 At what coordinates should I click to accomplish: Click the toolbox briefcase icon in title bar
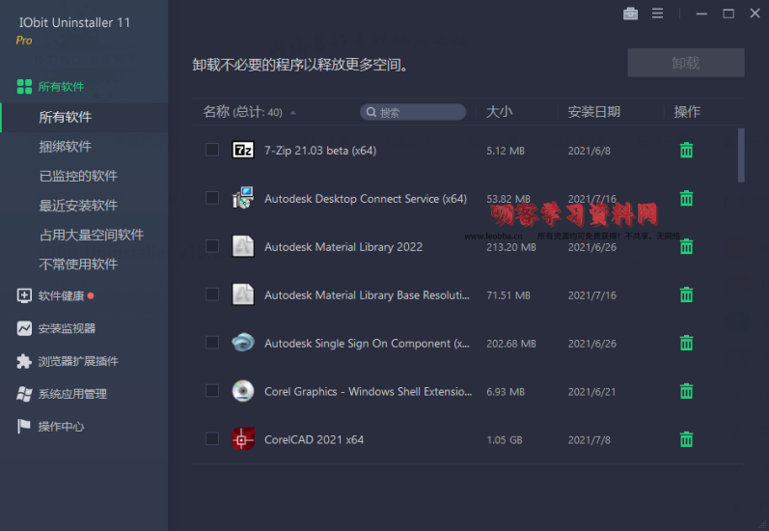coord(630,14)
